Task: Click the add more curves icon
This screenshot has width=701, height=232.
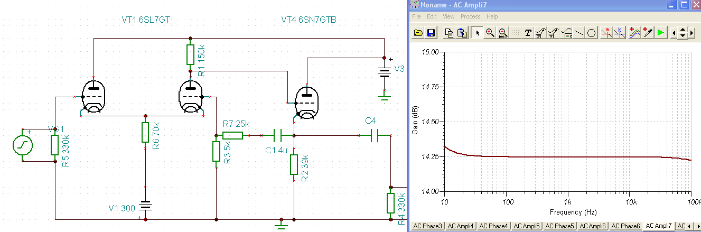Action: 634,33
